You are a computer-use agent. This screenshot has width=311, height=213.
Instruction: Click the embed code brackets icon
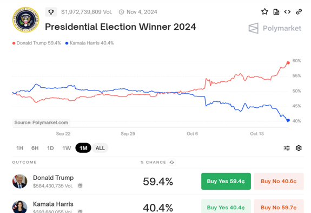click(287, 12)
